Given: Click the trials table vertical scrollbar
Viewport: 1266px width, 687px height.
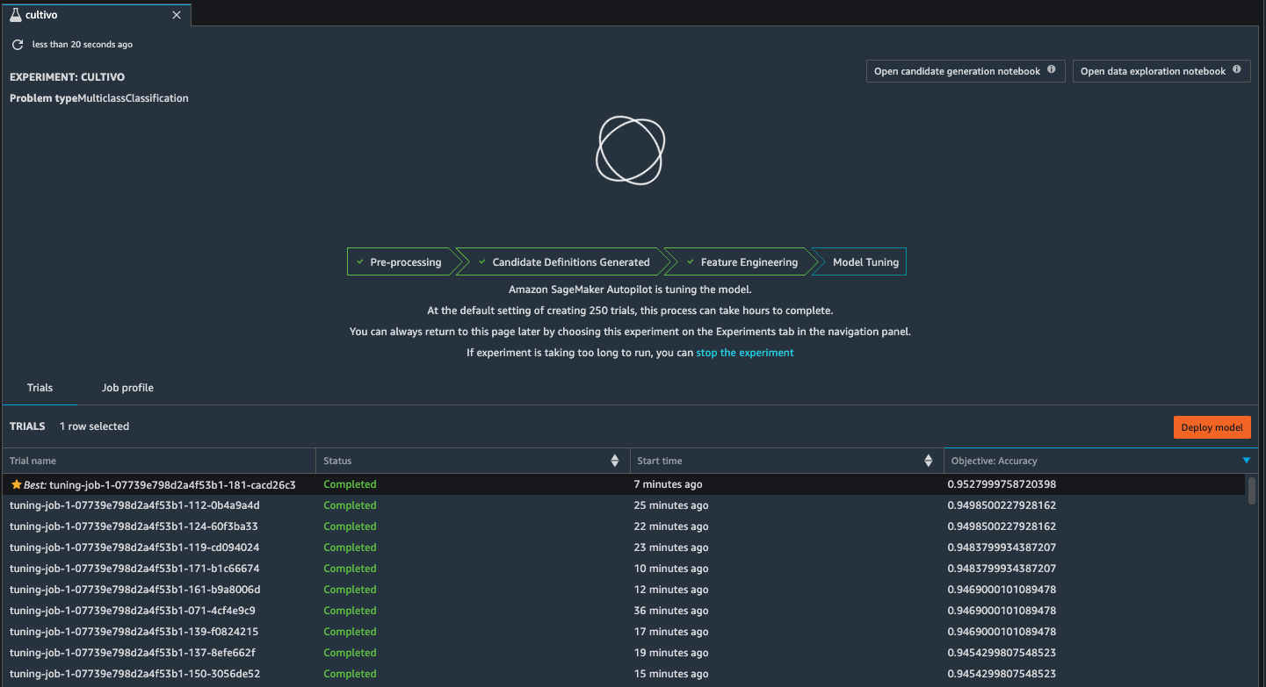Looking at the screenshot, I should (1252, 490).
